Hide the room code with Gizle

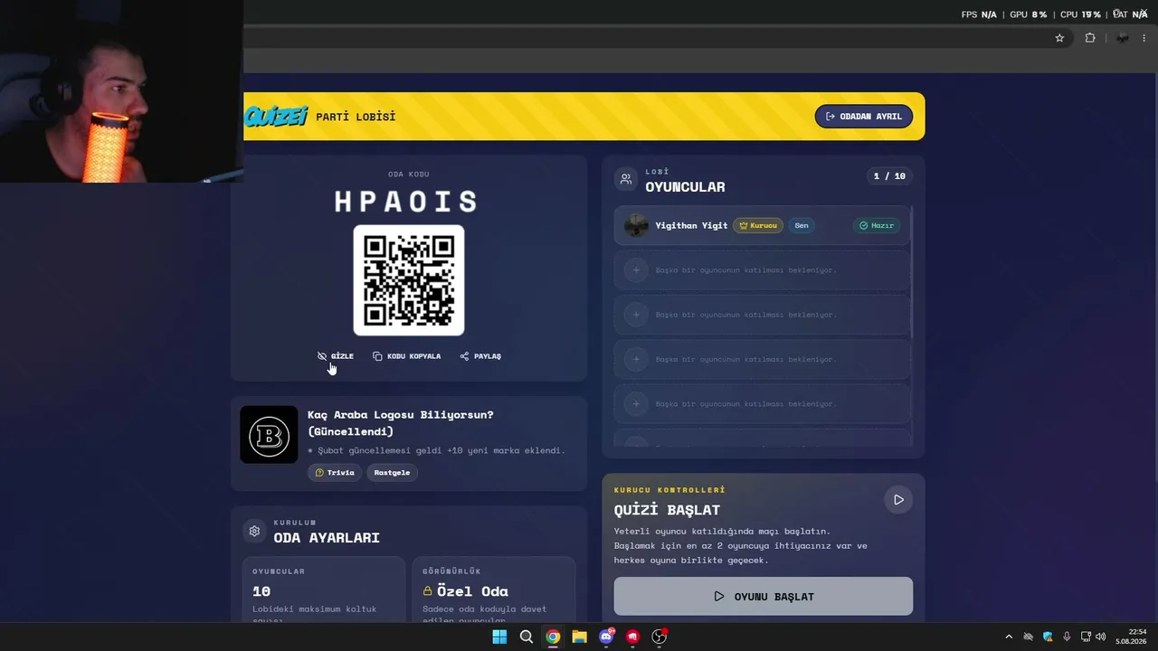[x=336, y=356]
